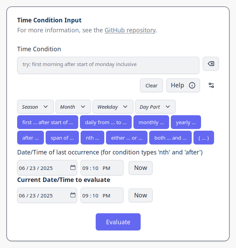The width and height of the screenshot is (236, 248).
Task: Clear the time condition with Clear button
Action: coord(151,85)
